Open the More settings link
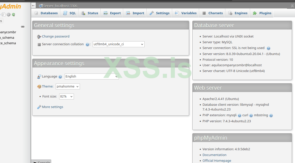This screenshot has height=163, width=295. coord(52,107)
